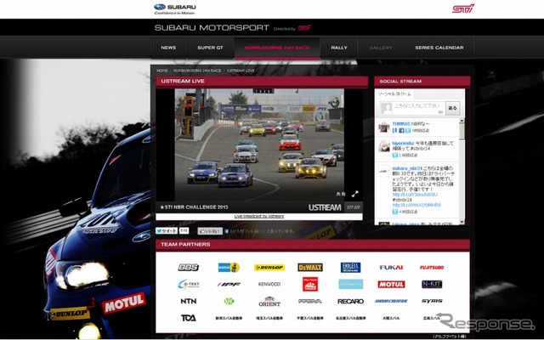The width and height of the screenshot is (544, 340).
Task: Play the Ustream race video
Action: (259, 145)
